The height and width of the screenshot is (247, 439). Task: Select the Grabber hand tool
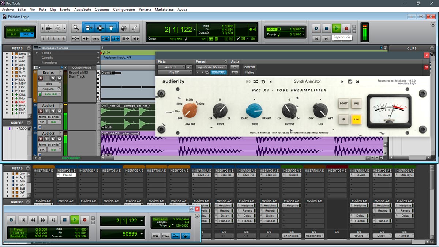112,27
